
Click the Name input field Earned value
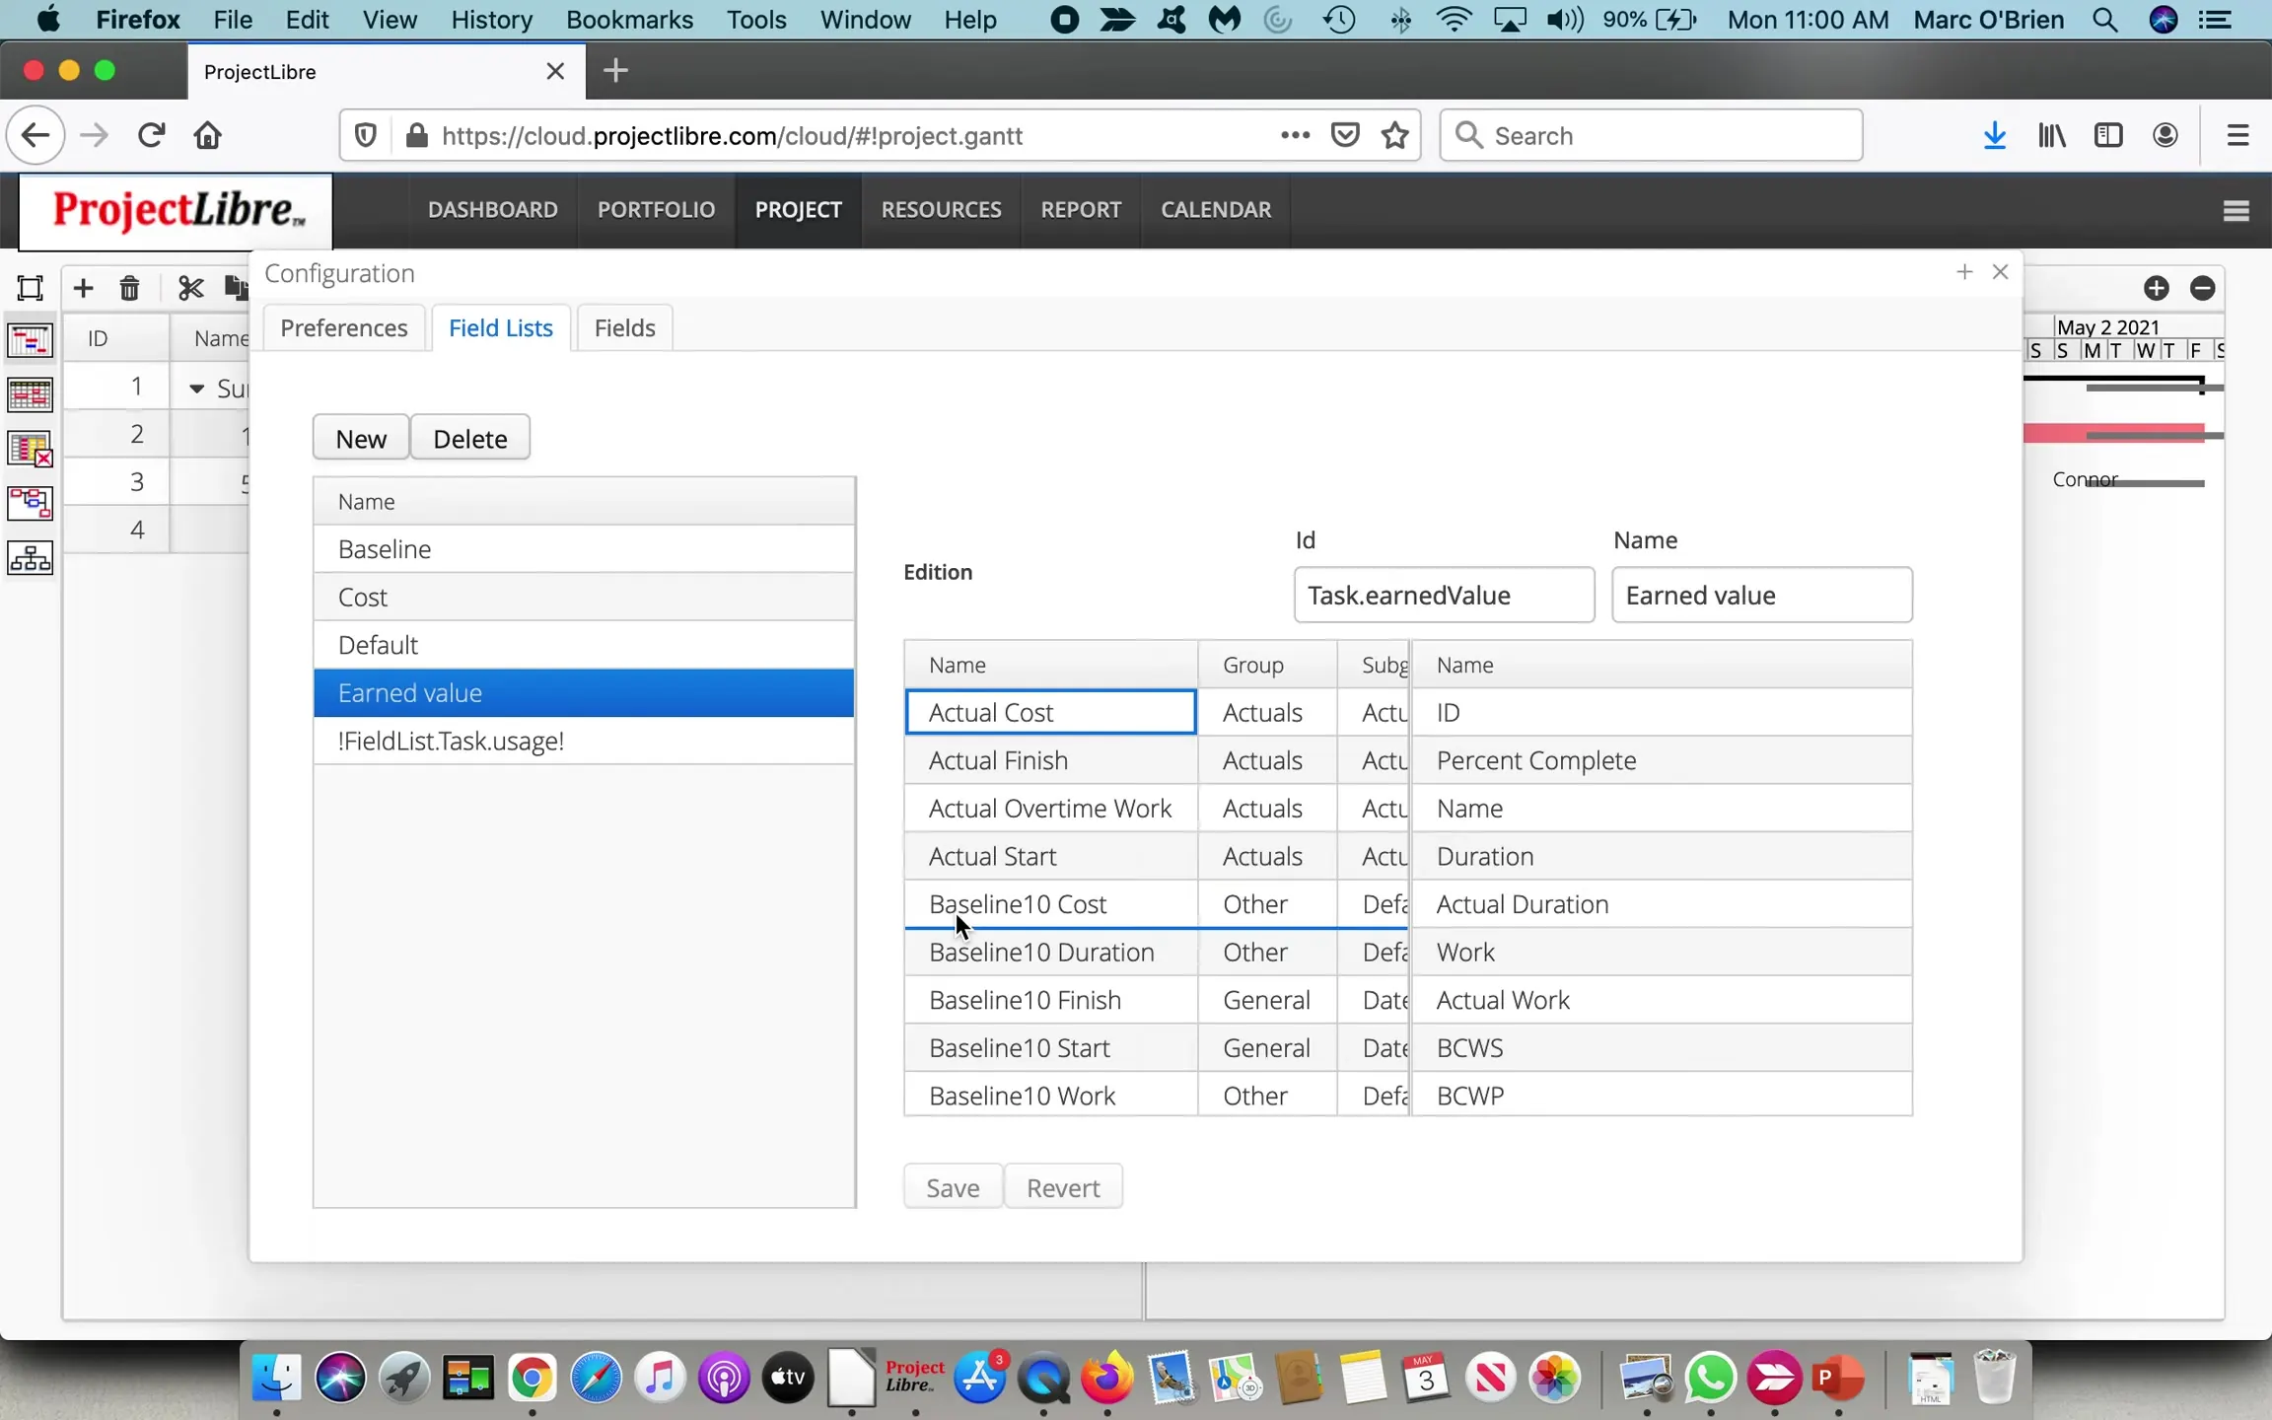point(1761,595)
